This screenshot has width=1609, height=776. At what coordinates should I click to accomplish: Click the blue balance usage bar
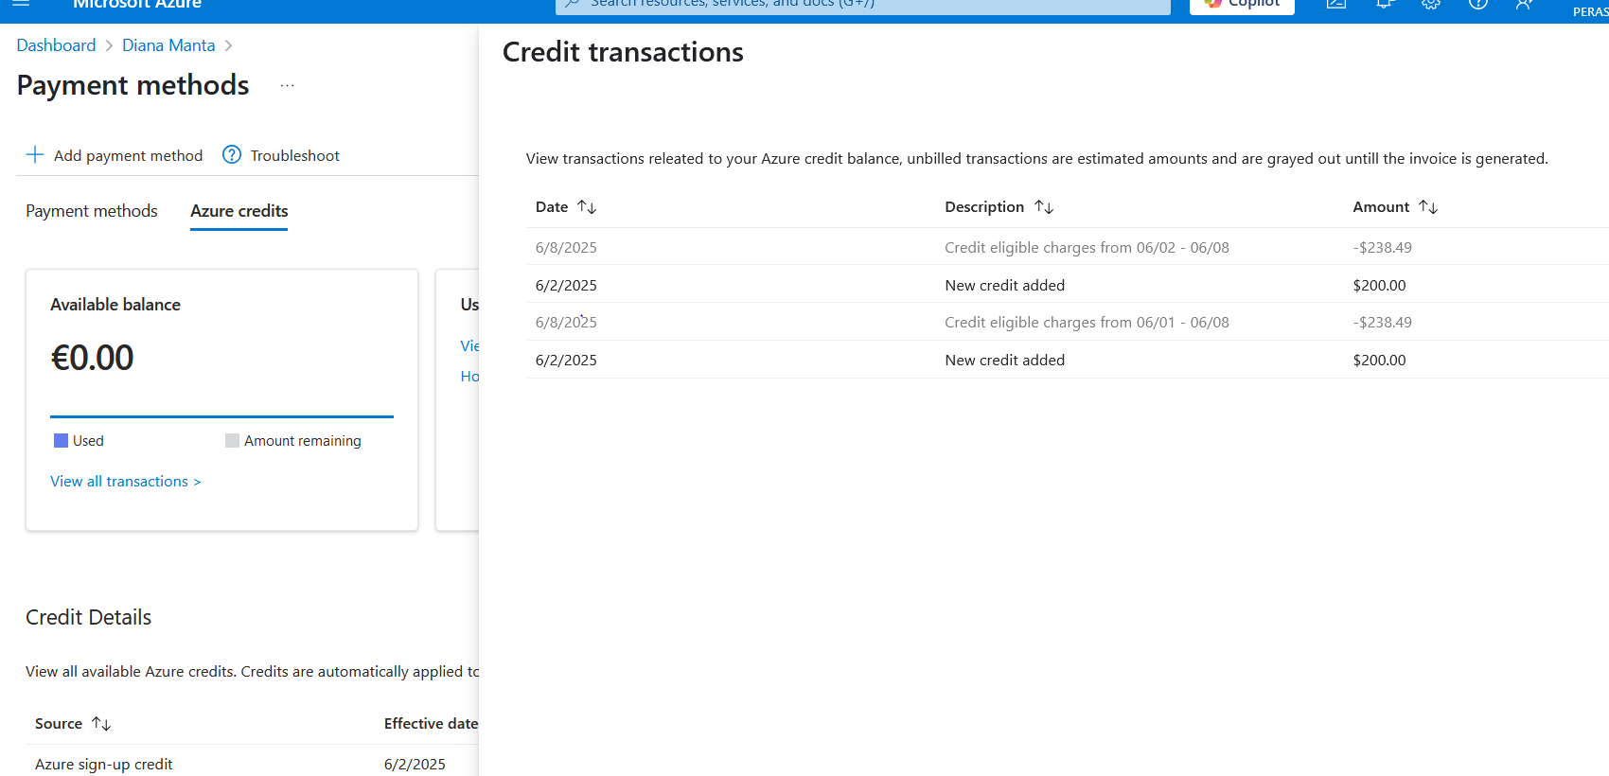point(221,416)
